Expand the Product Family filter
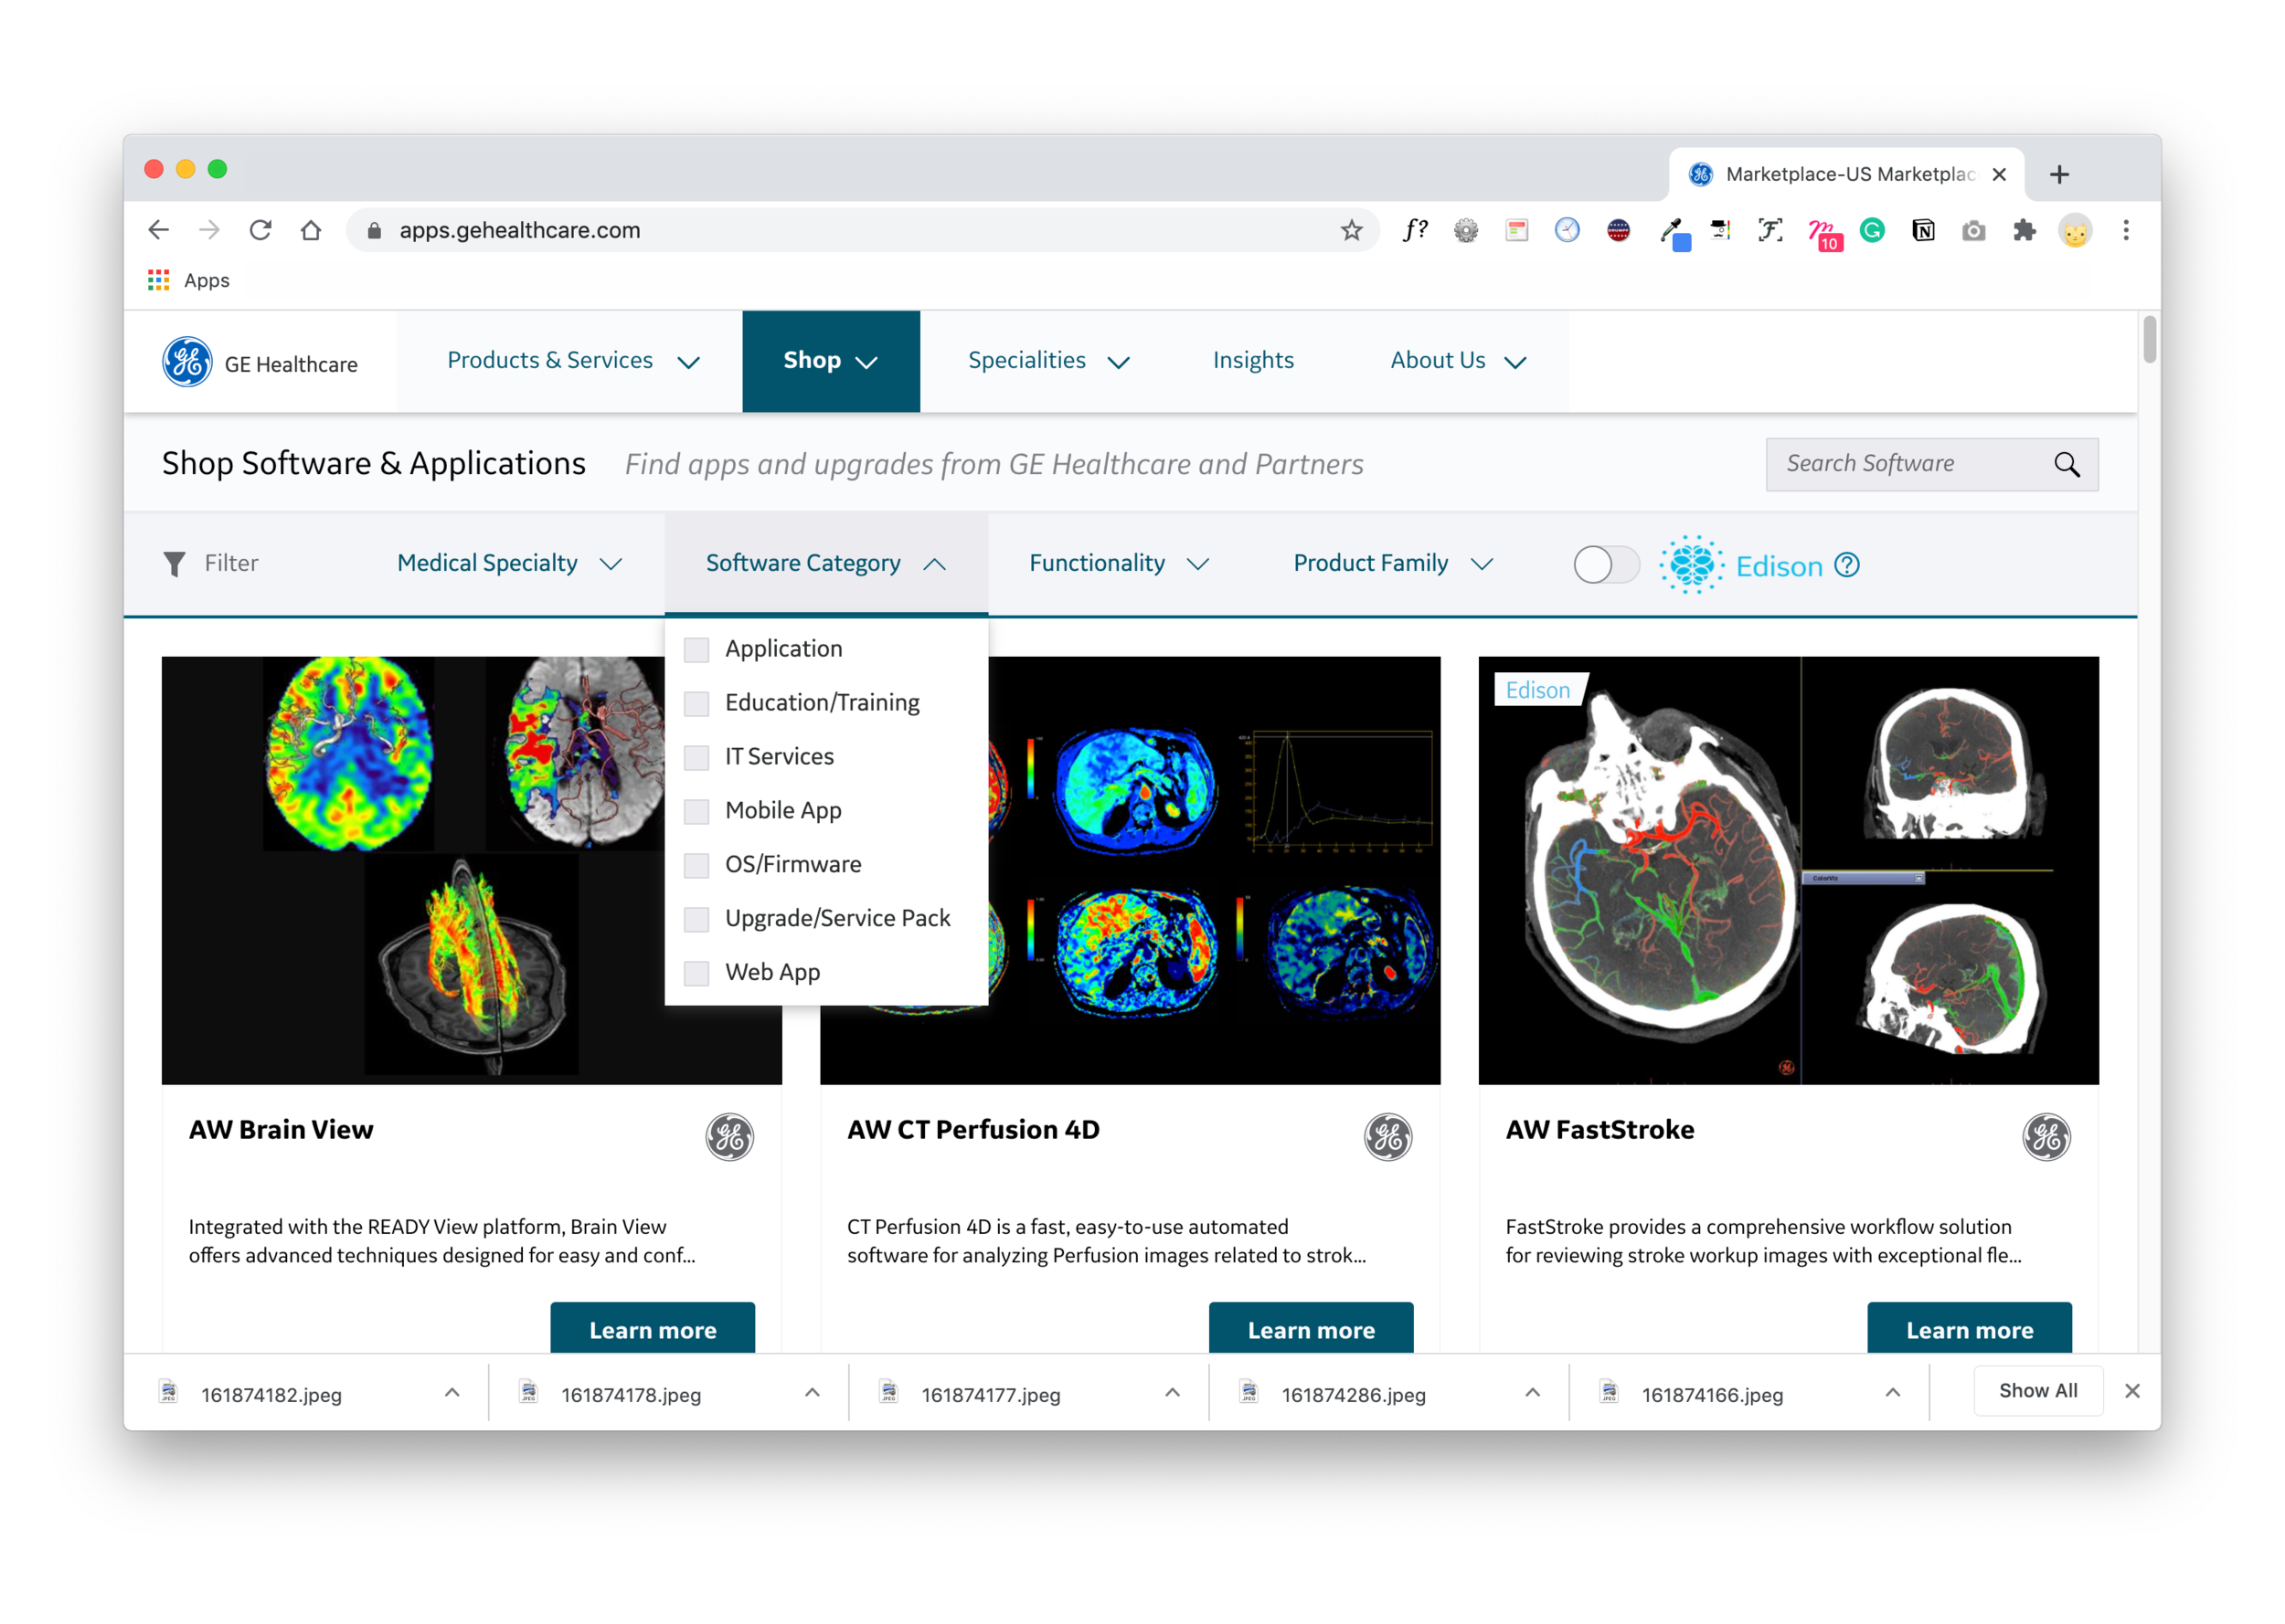Viewport: 2285px width, 1624px height. click(x=1393, y=564)
